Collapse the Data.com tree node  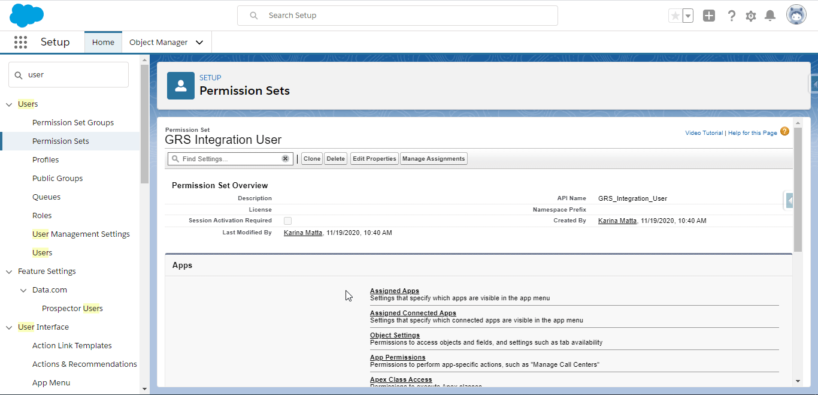point(23,290)
